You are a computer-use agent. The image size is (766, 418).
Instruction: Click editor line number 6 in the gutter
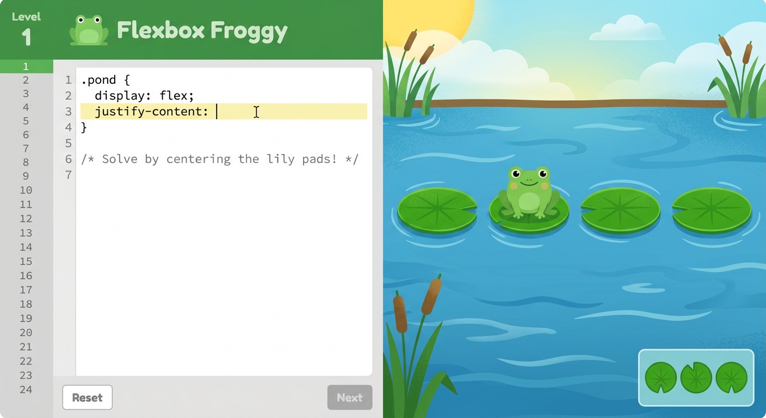point(68,159)
